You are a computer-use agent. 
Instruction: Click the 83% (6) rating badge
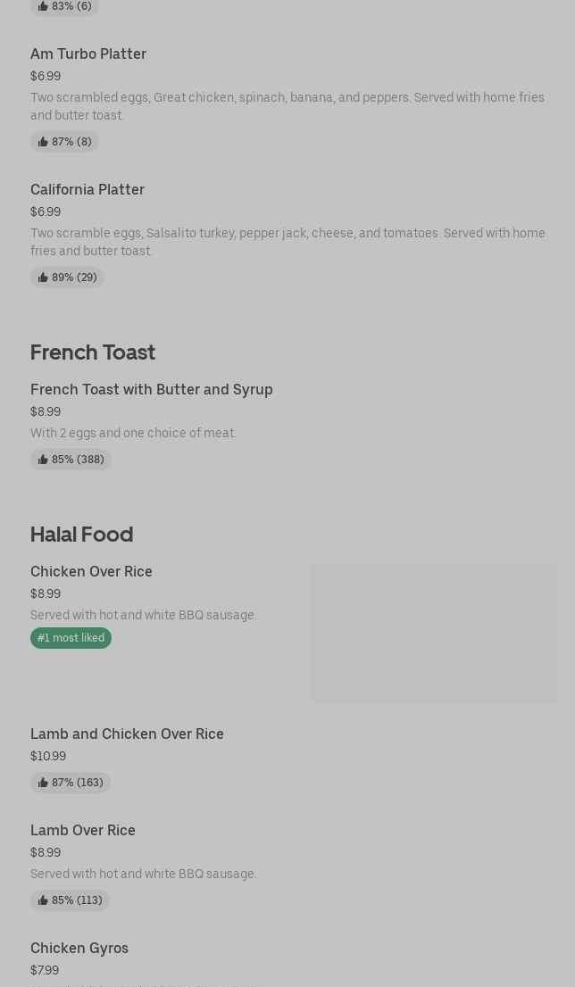[64, 6]
